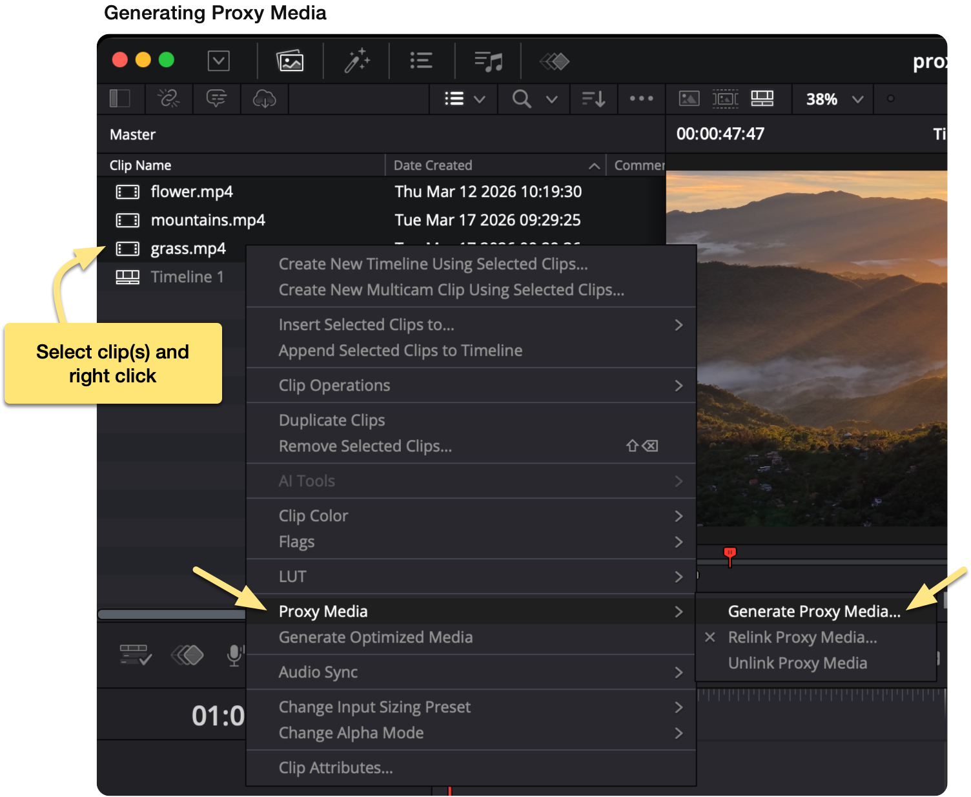Open the three-dot options menu icon
Viewport: 971px width, 797px height.
point(641,99)
